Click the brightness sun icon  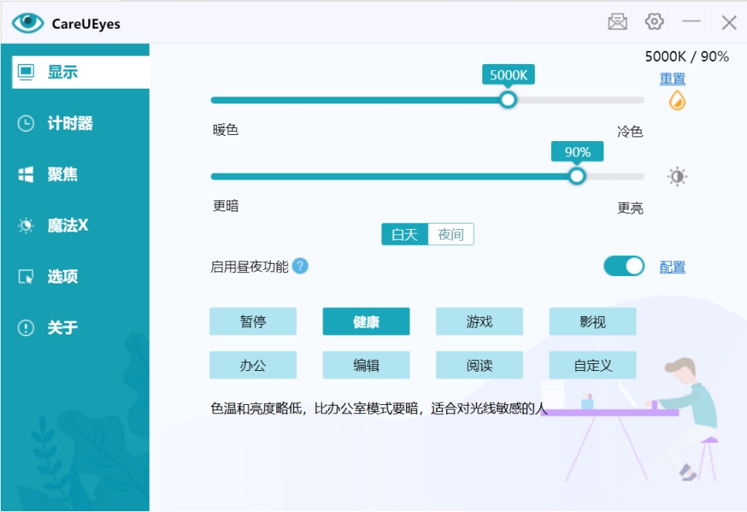(x=677, y=177)
